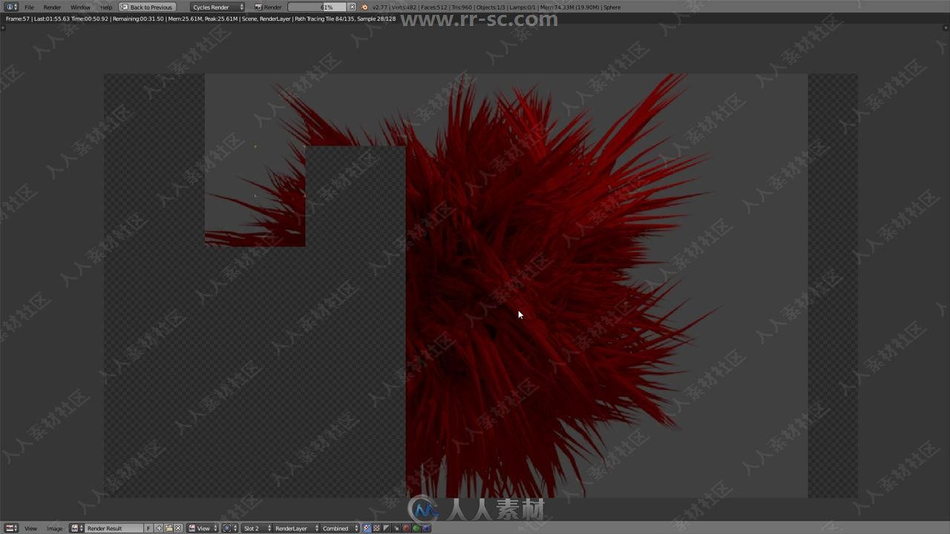Click the 'Tris:960' statistic in the header
Screen dimensions: 950x534
pos(462,7)
